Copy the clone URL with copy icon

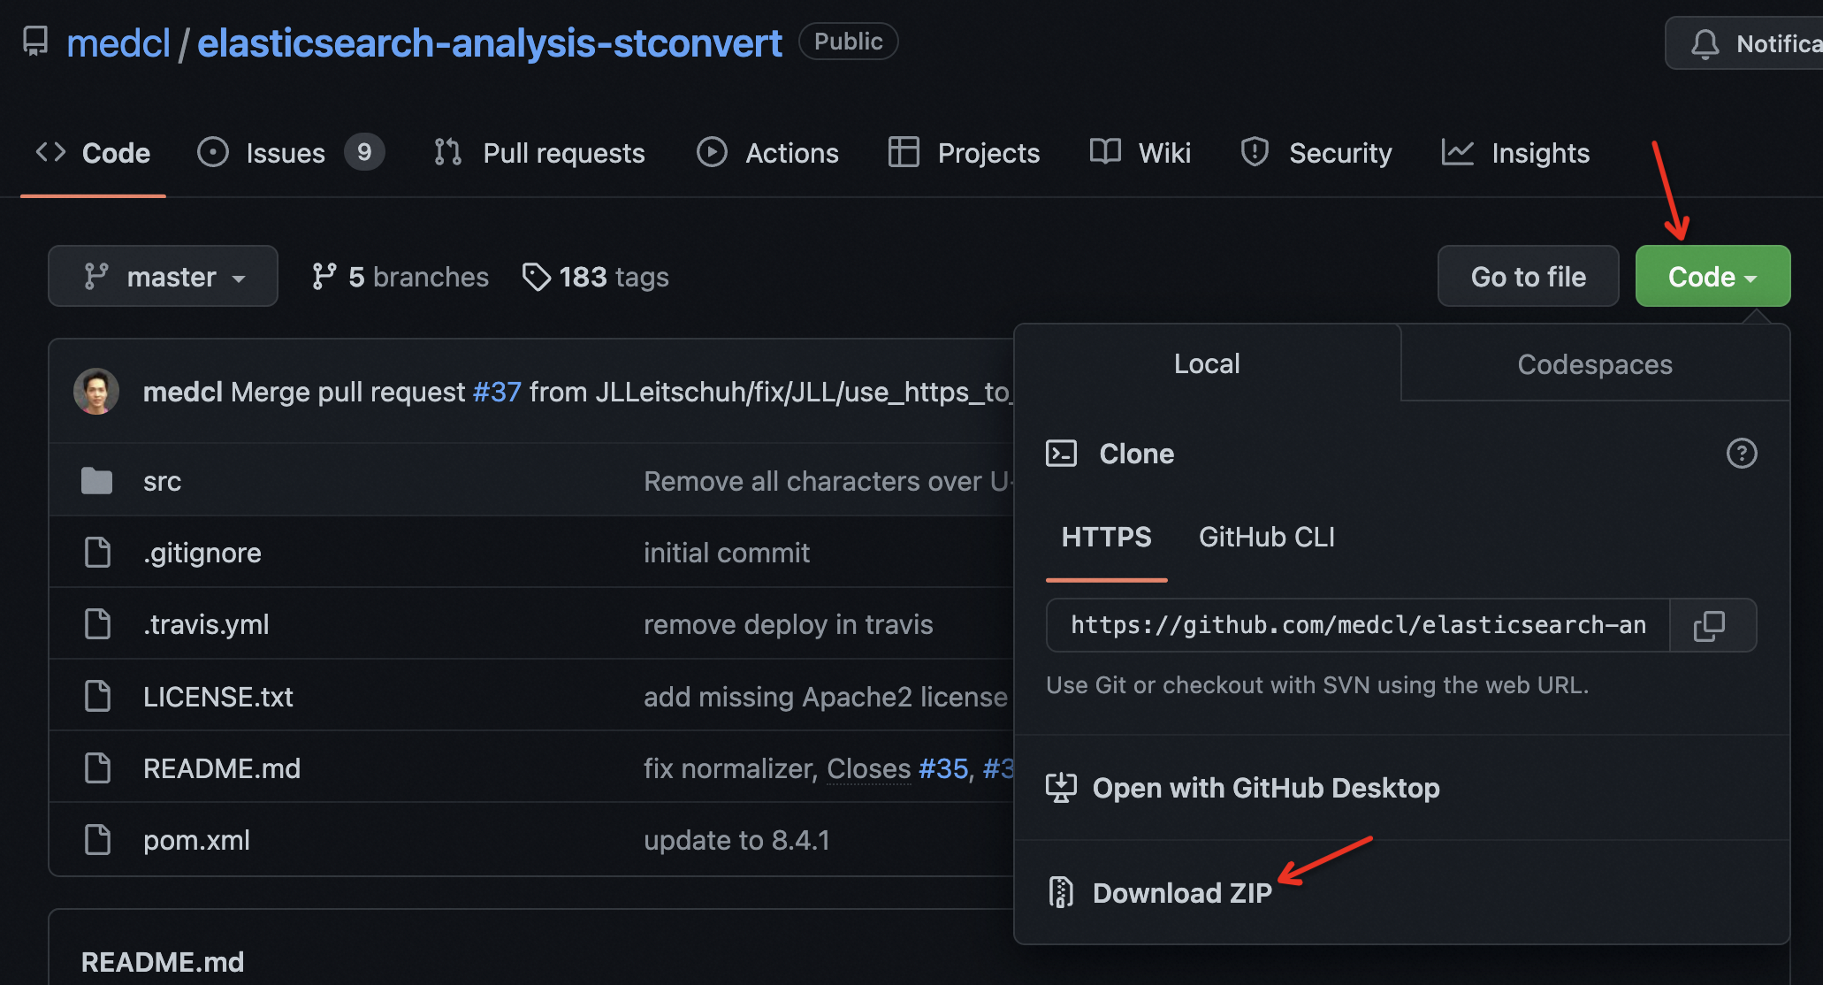[x=1710, y=626]
